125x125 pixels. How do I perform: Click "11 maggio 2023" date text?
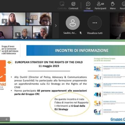click(x=49, y=66)
